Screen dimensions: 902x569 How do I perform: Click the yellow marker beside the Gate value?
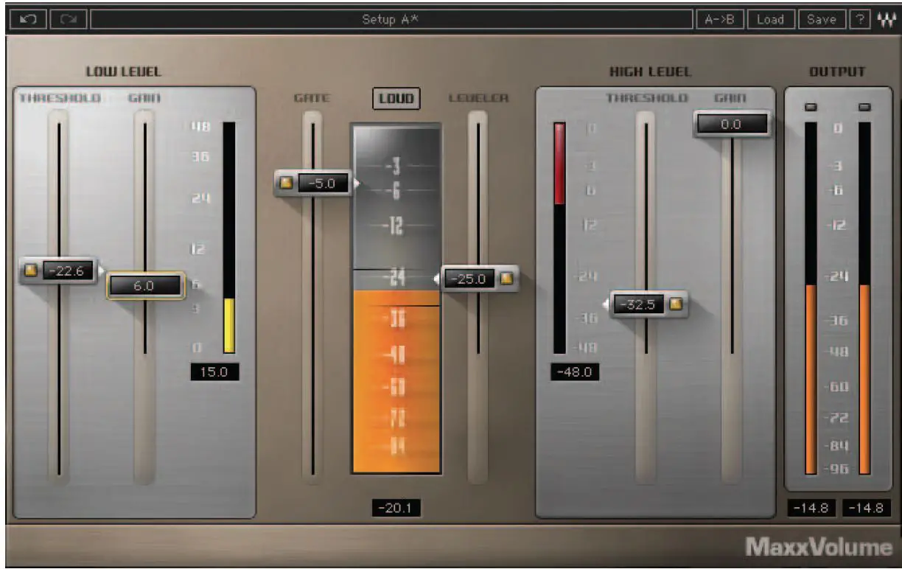[286, 183]
